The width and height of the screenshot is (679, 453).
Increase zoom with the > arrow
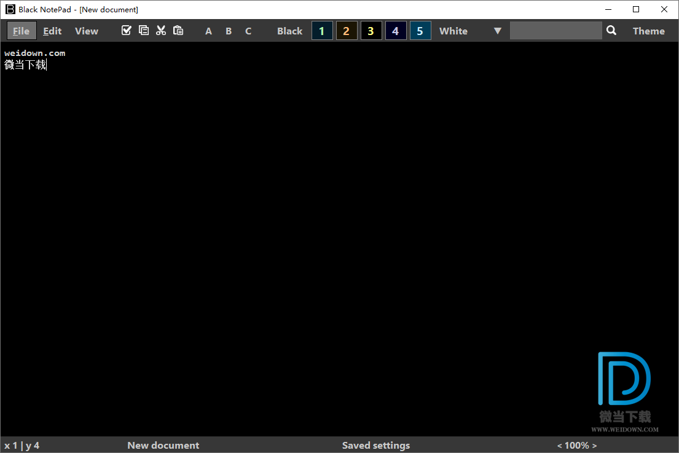[594, 446]
